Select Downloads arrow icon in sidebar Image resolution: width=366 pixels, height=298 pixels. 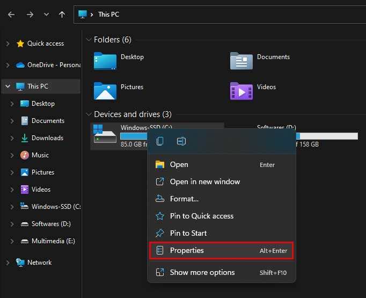click(25, 138)
